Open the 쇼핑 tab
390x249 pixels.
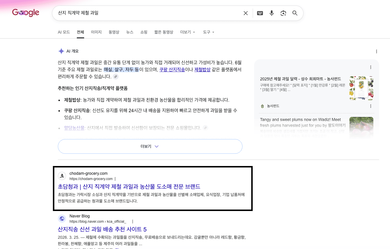click(x=144, y=32)
